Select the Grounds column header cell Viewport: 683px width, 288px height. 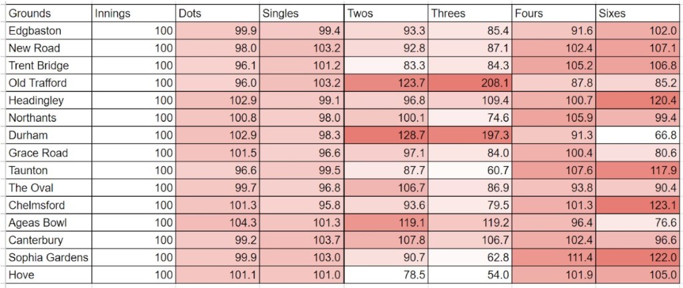47,13
